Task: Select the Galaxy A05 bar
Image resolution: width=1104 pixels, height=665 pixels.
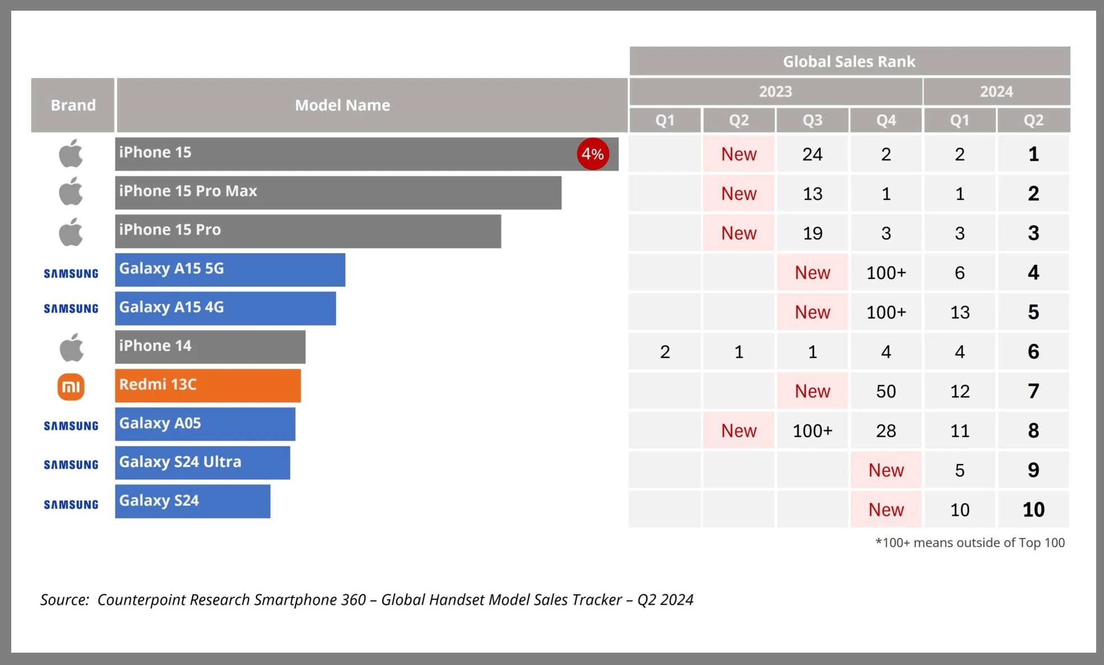Action: click(x=205, y=424)
